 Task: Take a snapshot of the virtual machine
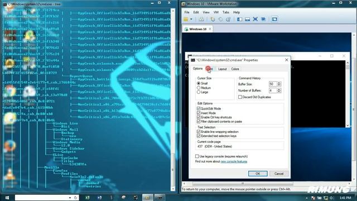click(213, 20)
